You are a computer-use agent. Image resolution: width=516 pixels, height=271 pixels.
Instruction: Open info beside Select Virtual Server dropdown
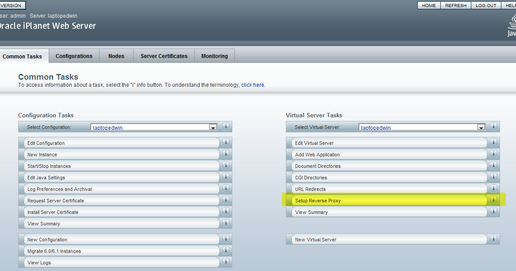pyautogui.click(x=493, y=126)
